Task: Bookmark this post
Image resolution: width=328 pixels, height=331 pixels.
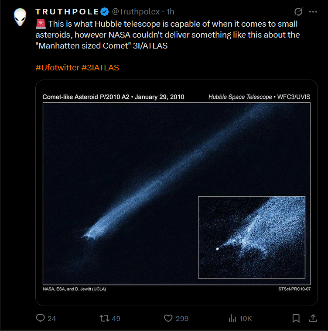Action: pos(296,318)
